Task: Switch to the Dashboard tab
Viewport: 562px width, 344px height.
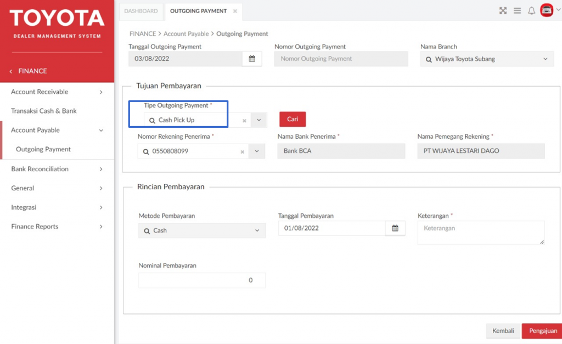Action: pyautogui.click(x=141, y=11)
